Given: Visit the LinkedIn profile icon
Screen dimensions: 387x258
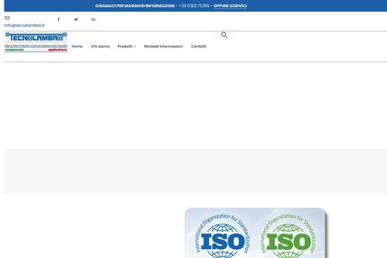Looking at the screenshot, I should tap(94, 19).
